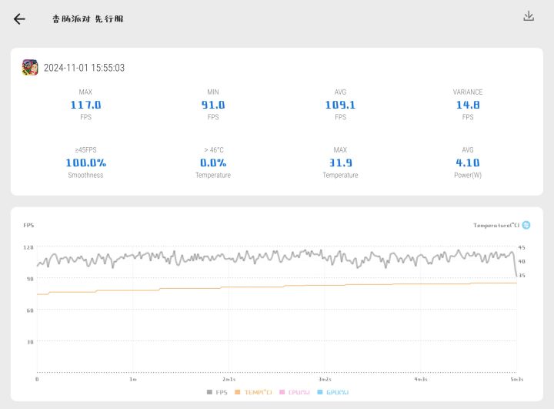The width and height of the screenshot is (554, 409).
Task: Toggle the FPS legend series
Action: [217, 392]
